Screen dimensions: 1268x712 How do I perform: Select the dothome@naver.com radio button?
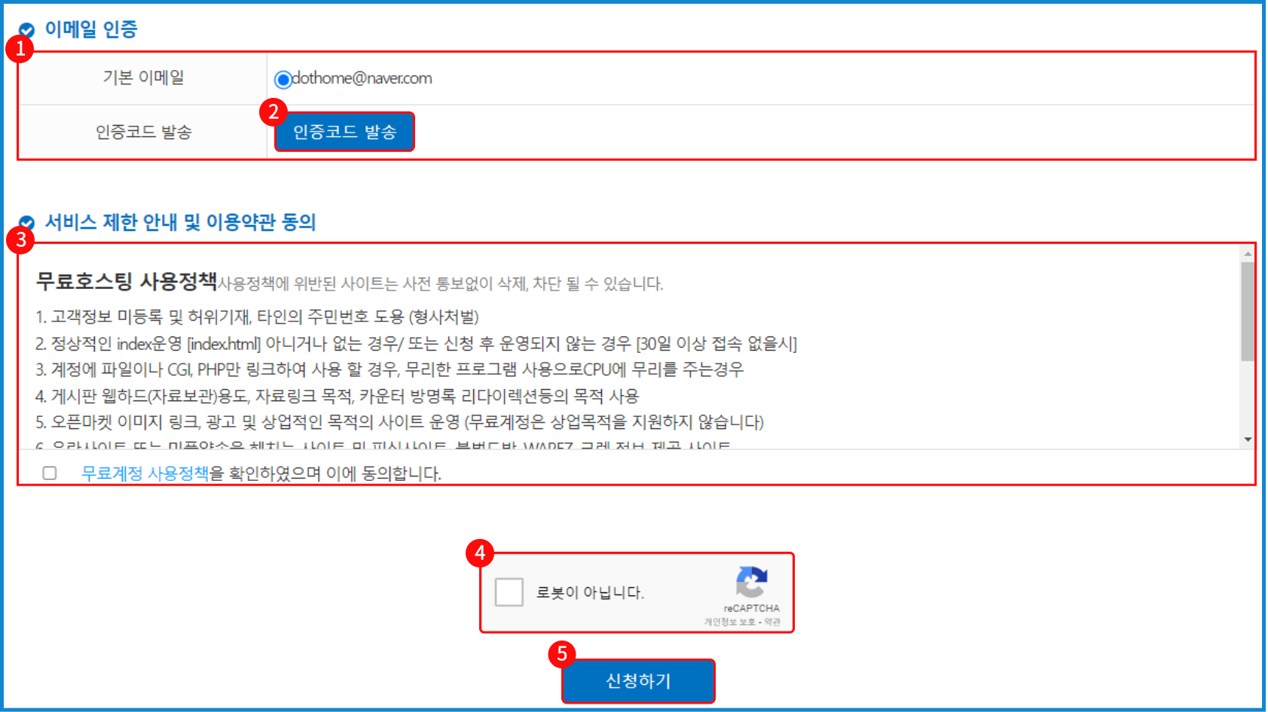click(x=283, y=79)
